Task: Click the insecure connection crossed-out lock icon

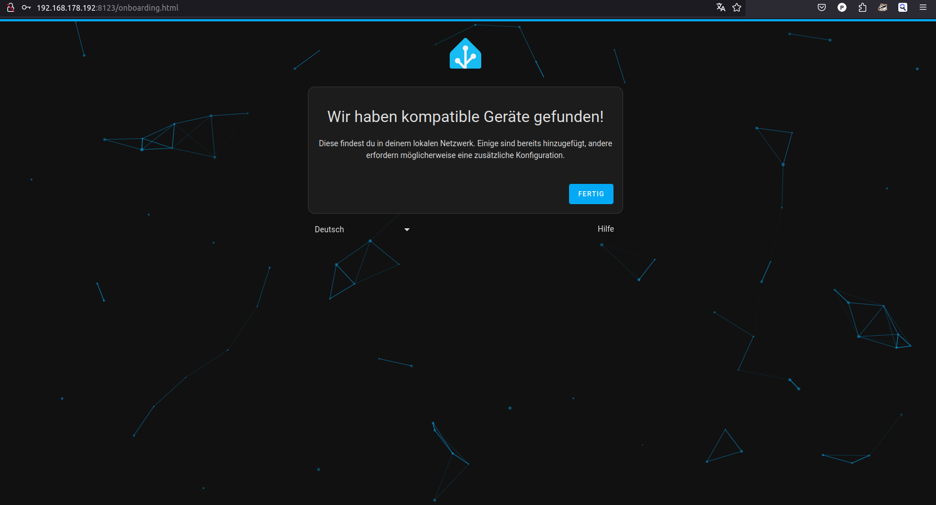Action: coord(10,7)
